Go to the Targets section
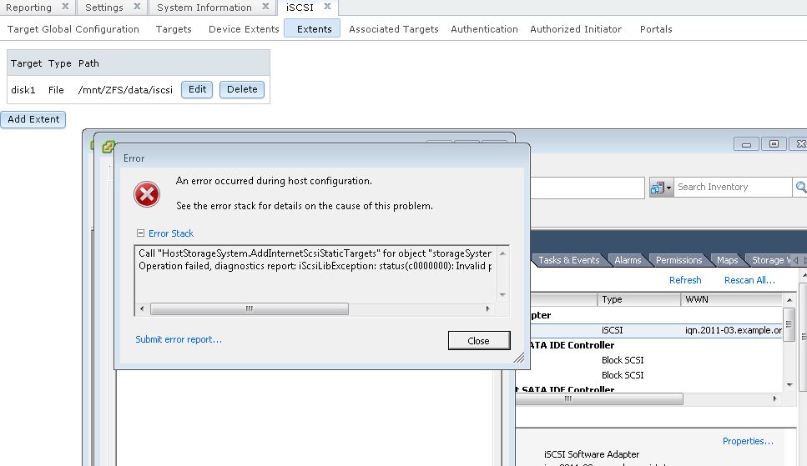This screenshot has width=807, height=466. pyautogui.click(x=174, y=29)
